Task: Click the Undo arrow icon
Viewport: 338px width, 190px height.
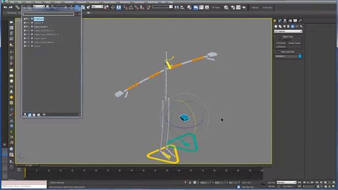Action: tap(5, 7)
